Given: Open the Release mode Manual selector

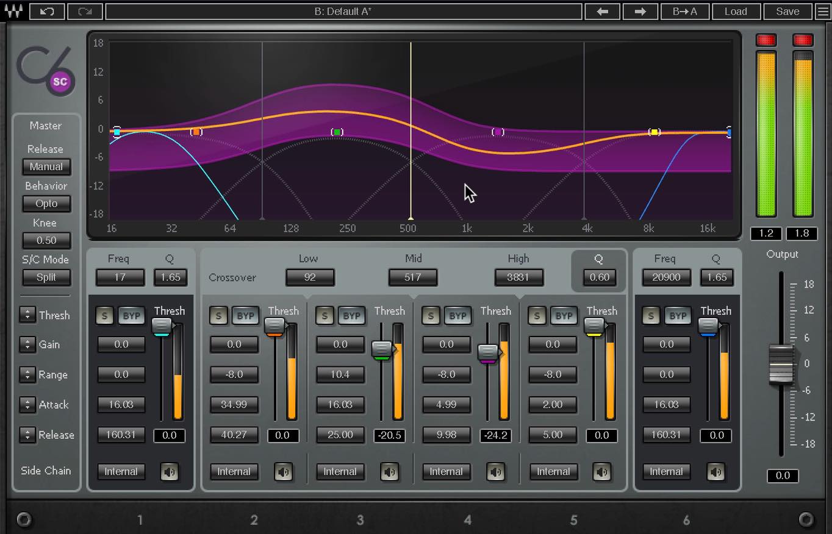Looking at the screenshot, I should tap(46, 166).
